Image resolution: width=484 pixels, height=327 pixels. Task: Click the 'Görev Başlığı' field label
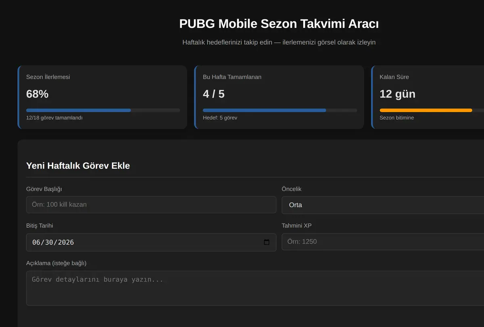[x=44, y=189]
